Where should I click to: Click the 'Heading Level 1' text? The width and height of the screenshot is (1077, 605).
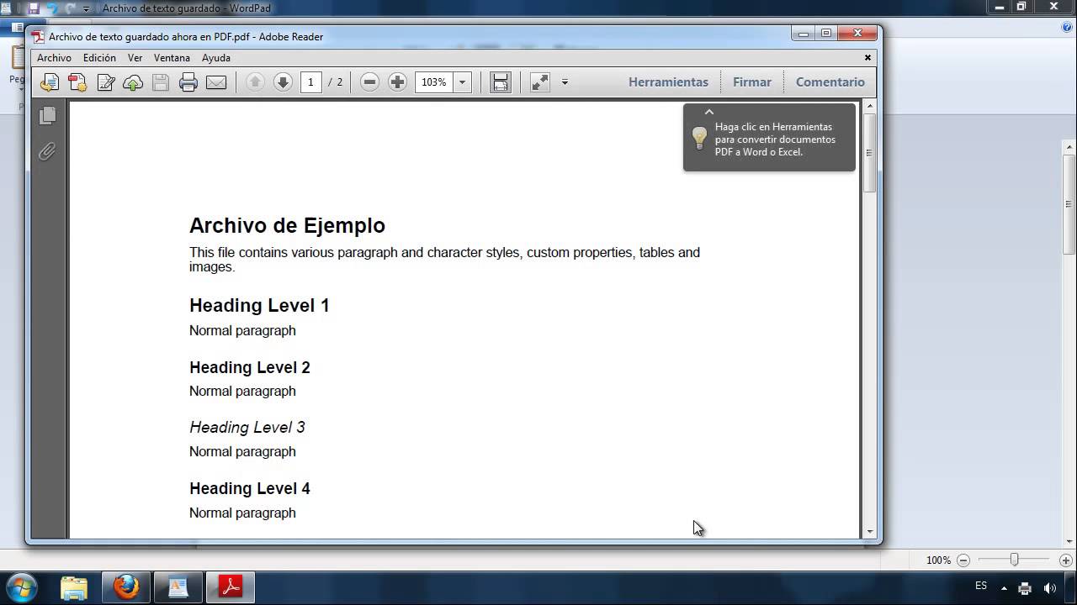(259, 306)
